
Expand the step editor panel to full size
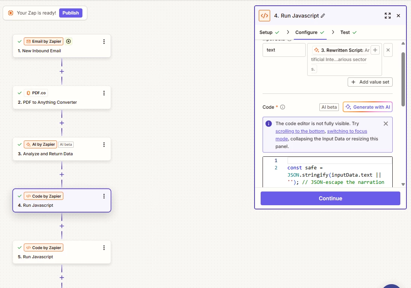tap(388, 16)
